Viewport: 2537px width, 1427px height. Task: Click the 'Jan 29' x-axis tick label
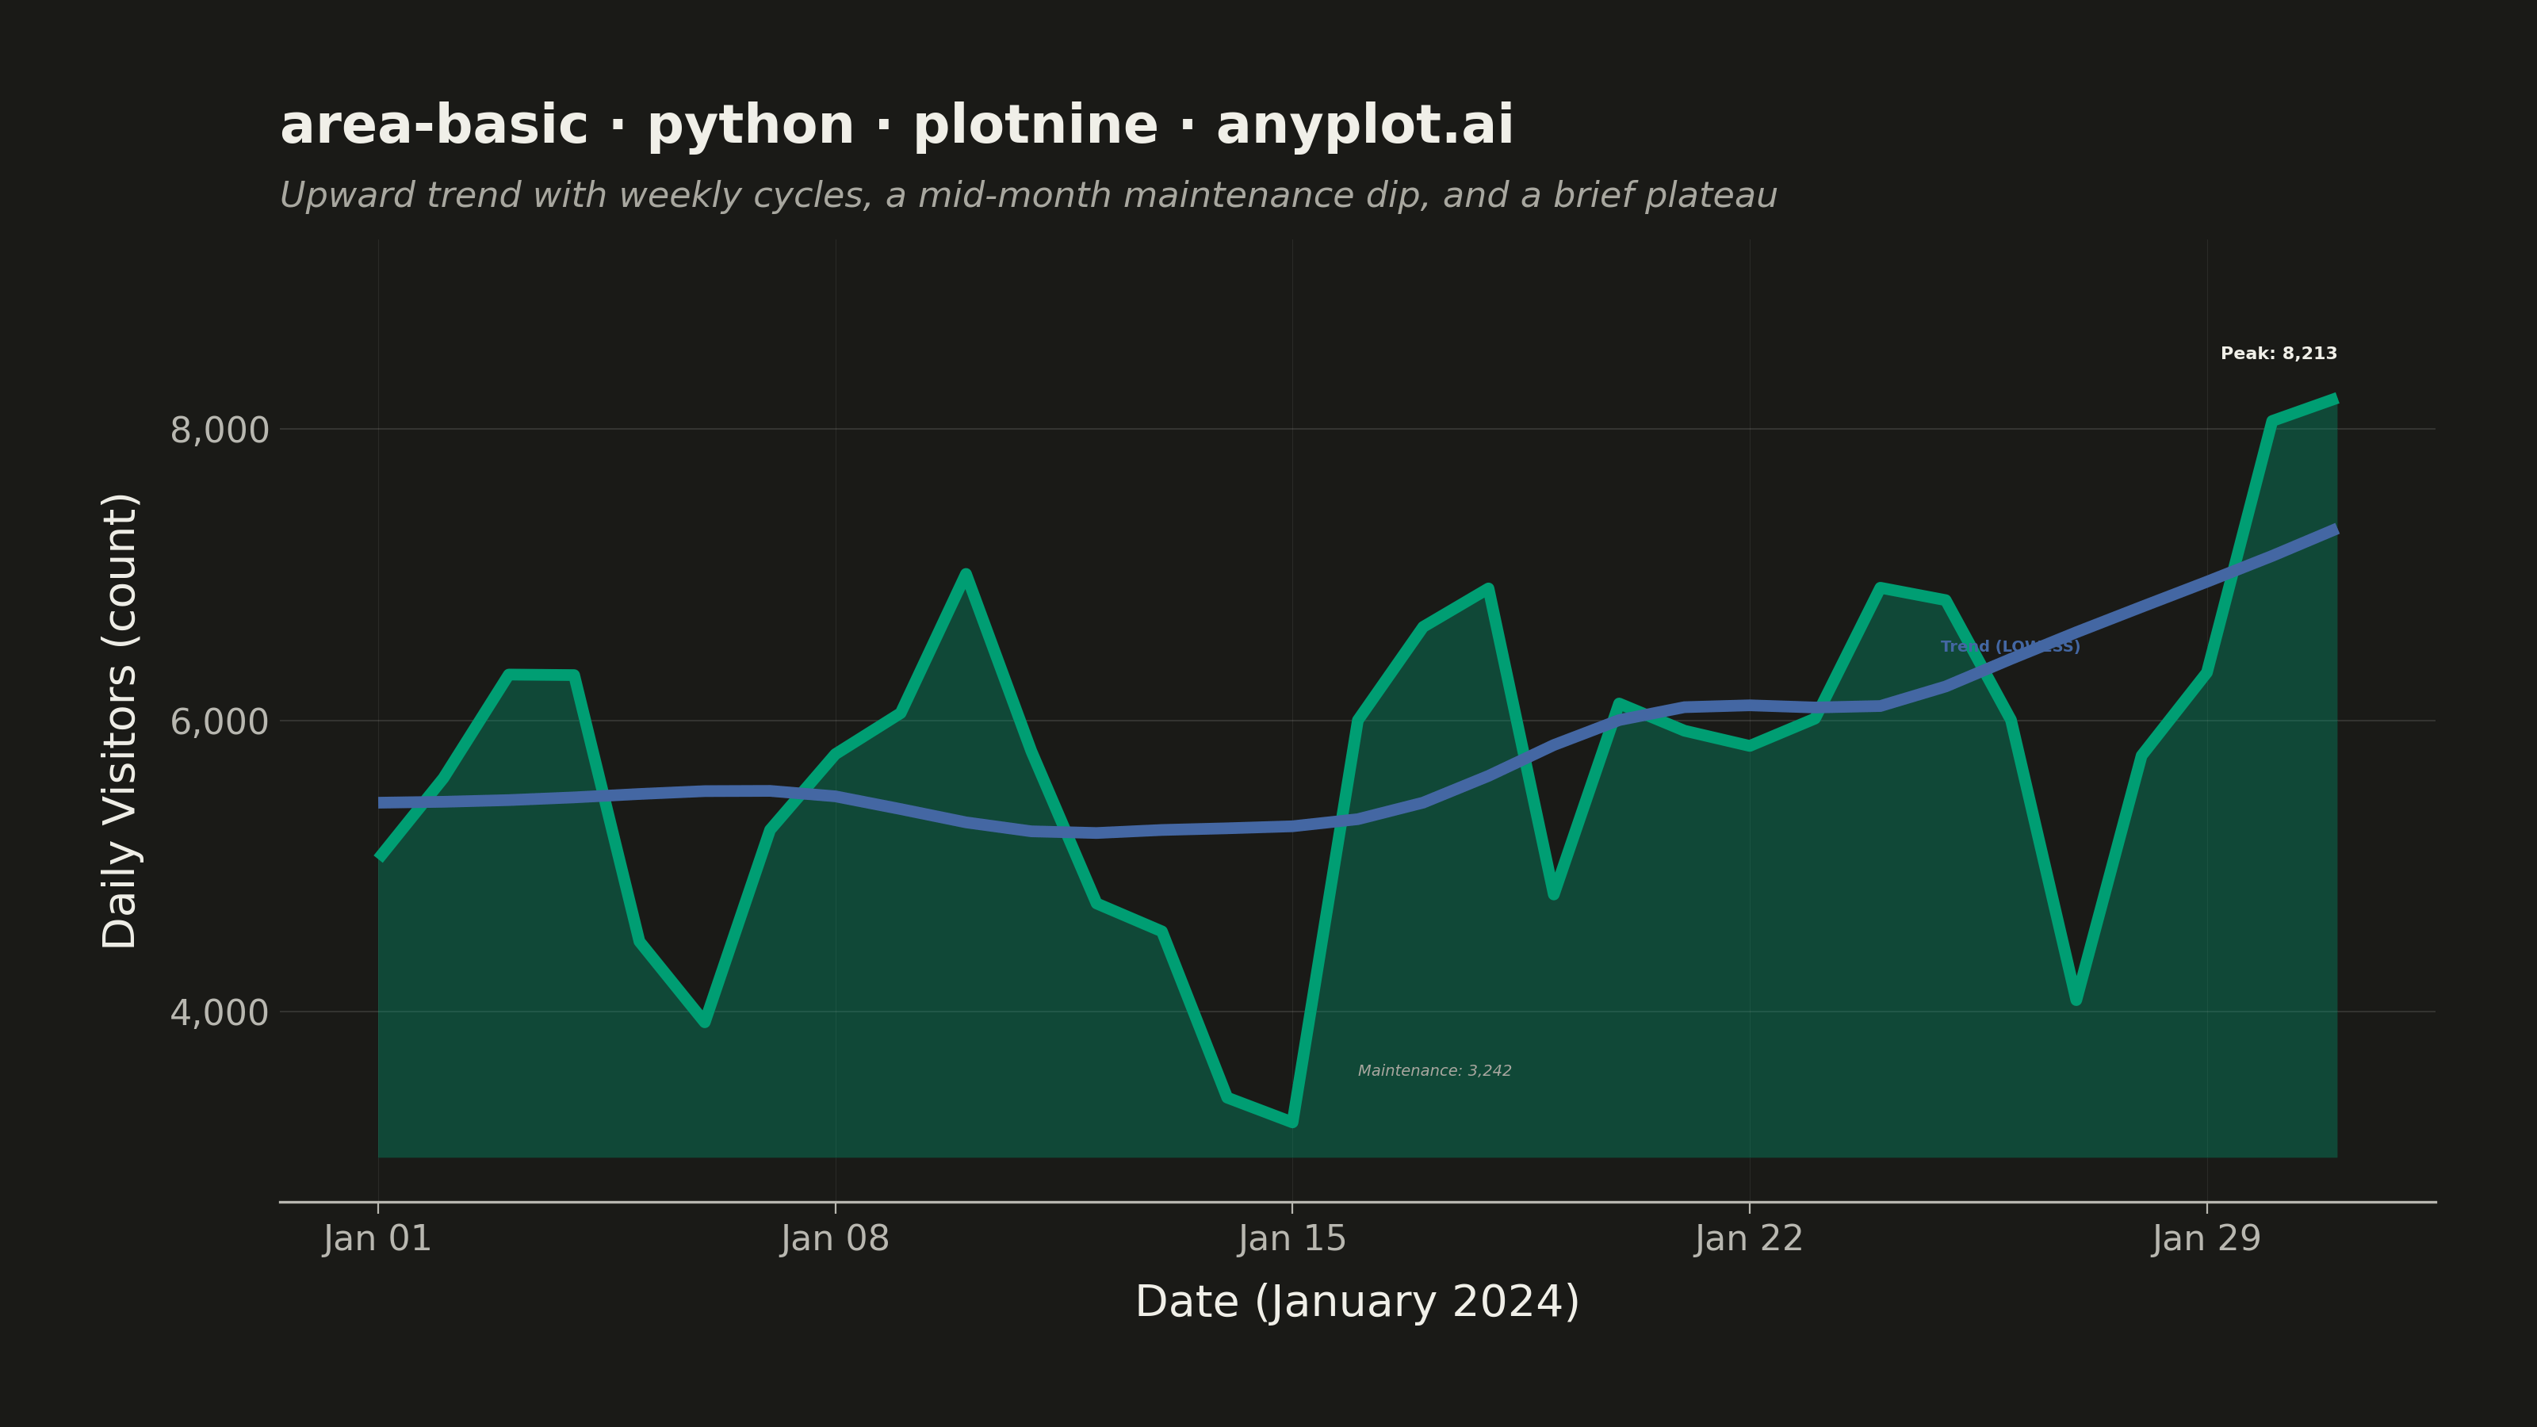coord(2205,1238)
